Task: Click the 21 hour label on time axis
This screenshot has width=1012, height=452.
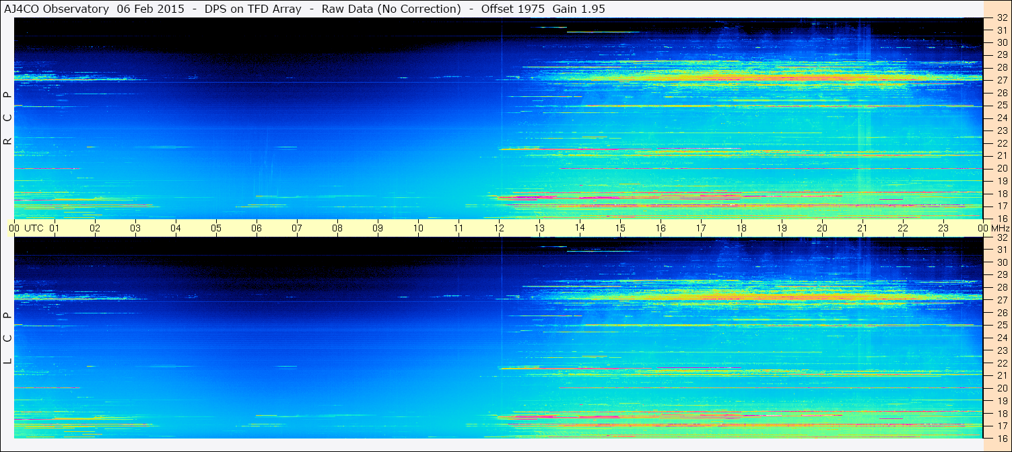Action: click(863, 228)
